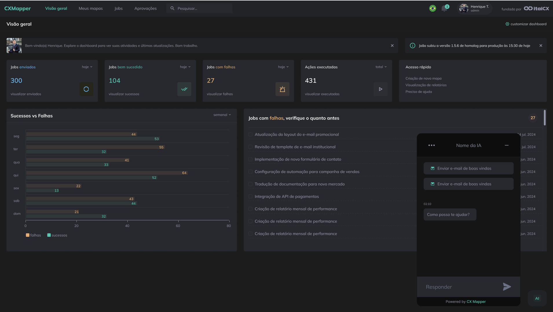Go to the Meus mapas tab
The height and width of the screenshot is (312, 553).
click(x=91, y=8)
